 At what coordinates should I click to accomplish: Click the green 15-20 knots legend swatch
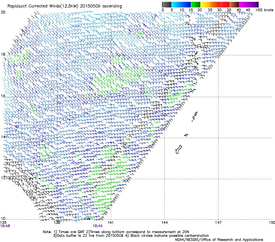pos(195,4)
